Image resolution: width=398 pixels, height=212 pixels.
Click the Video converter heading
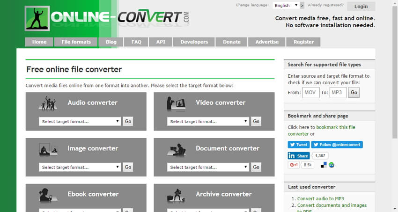point(221,102)
